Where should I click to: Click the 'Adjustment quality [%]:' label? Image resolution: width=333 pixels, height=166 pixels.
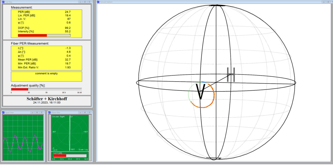tap(28, 85)
